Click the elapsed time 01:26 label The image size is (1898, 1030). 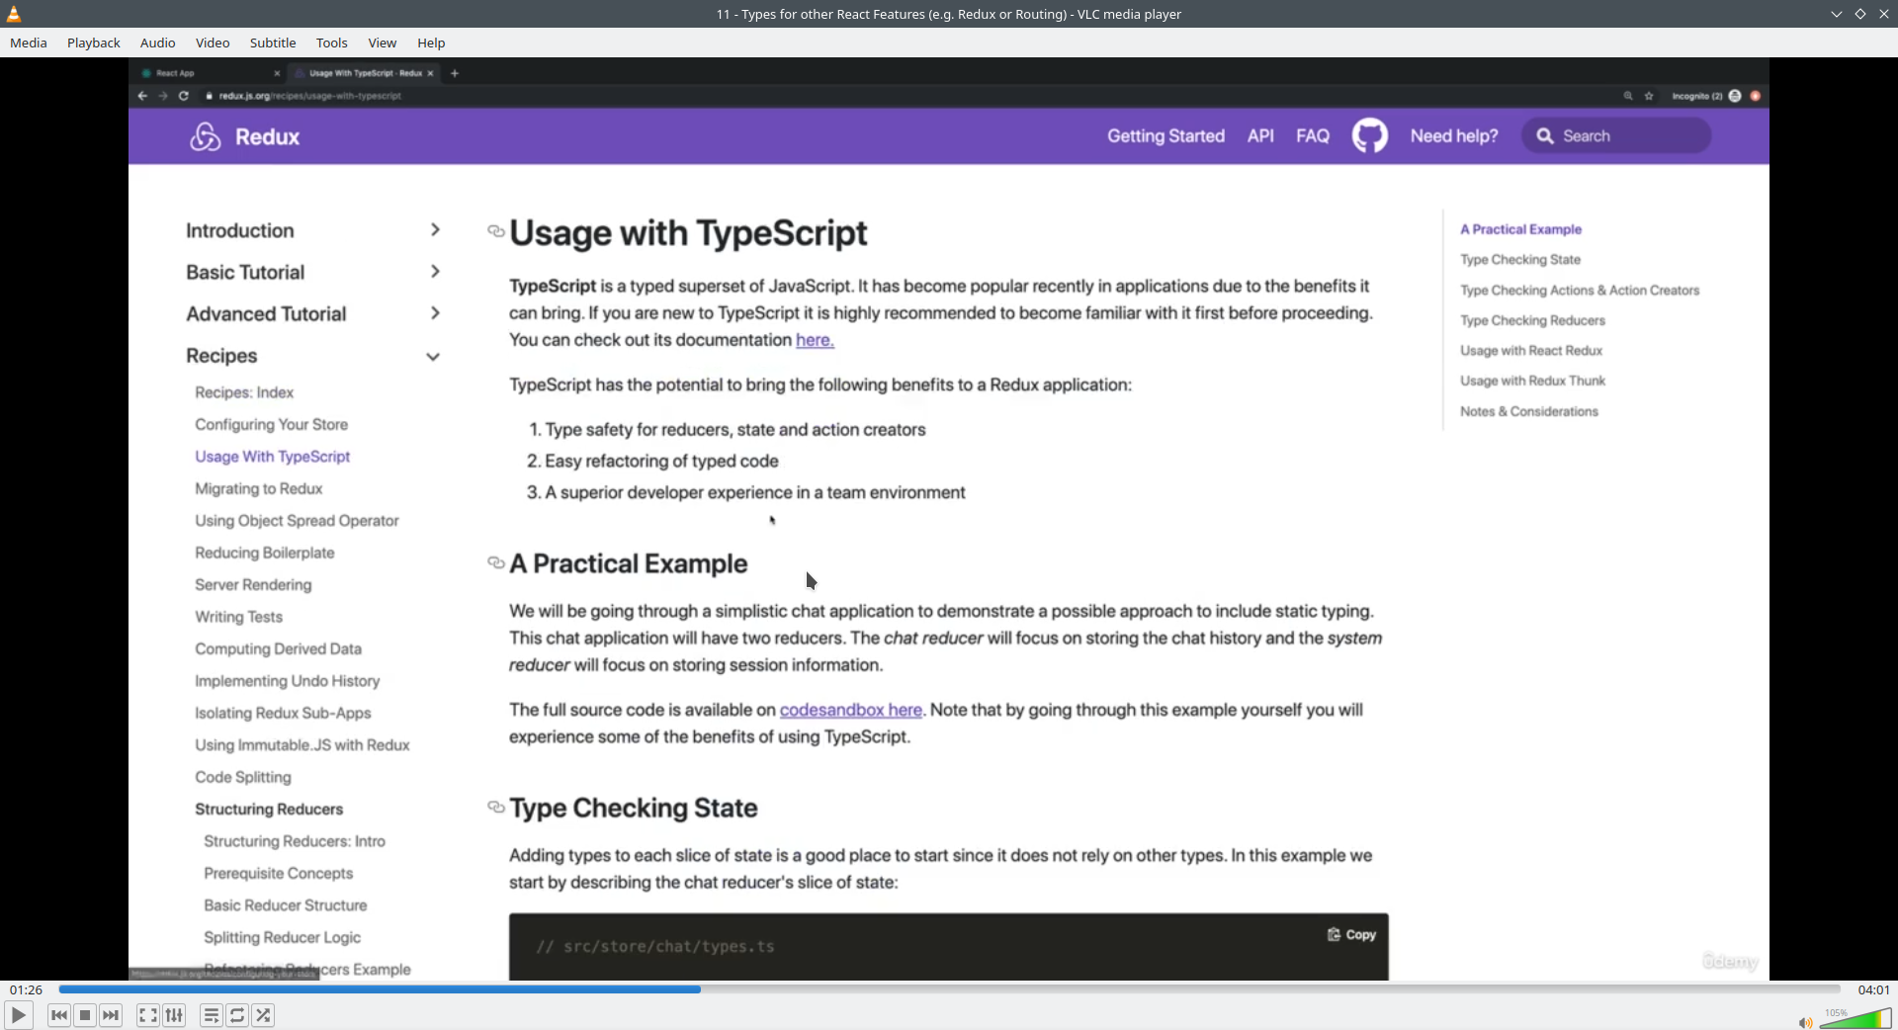pos(27,989)
